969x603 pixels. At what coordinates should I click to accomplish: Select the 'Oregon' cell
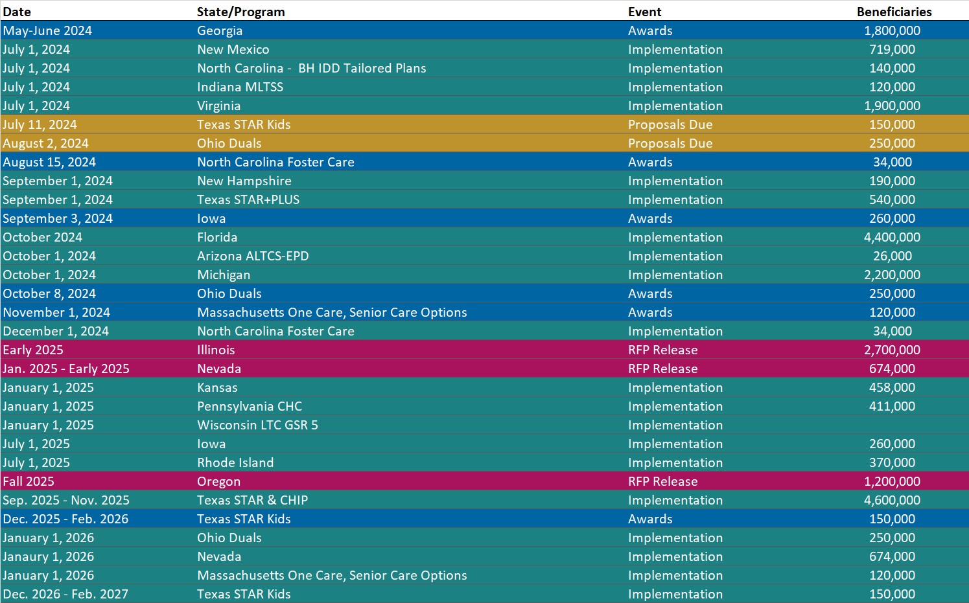coord(218,481)
